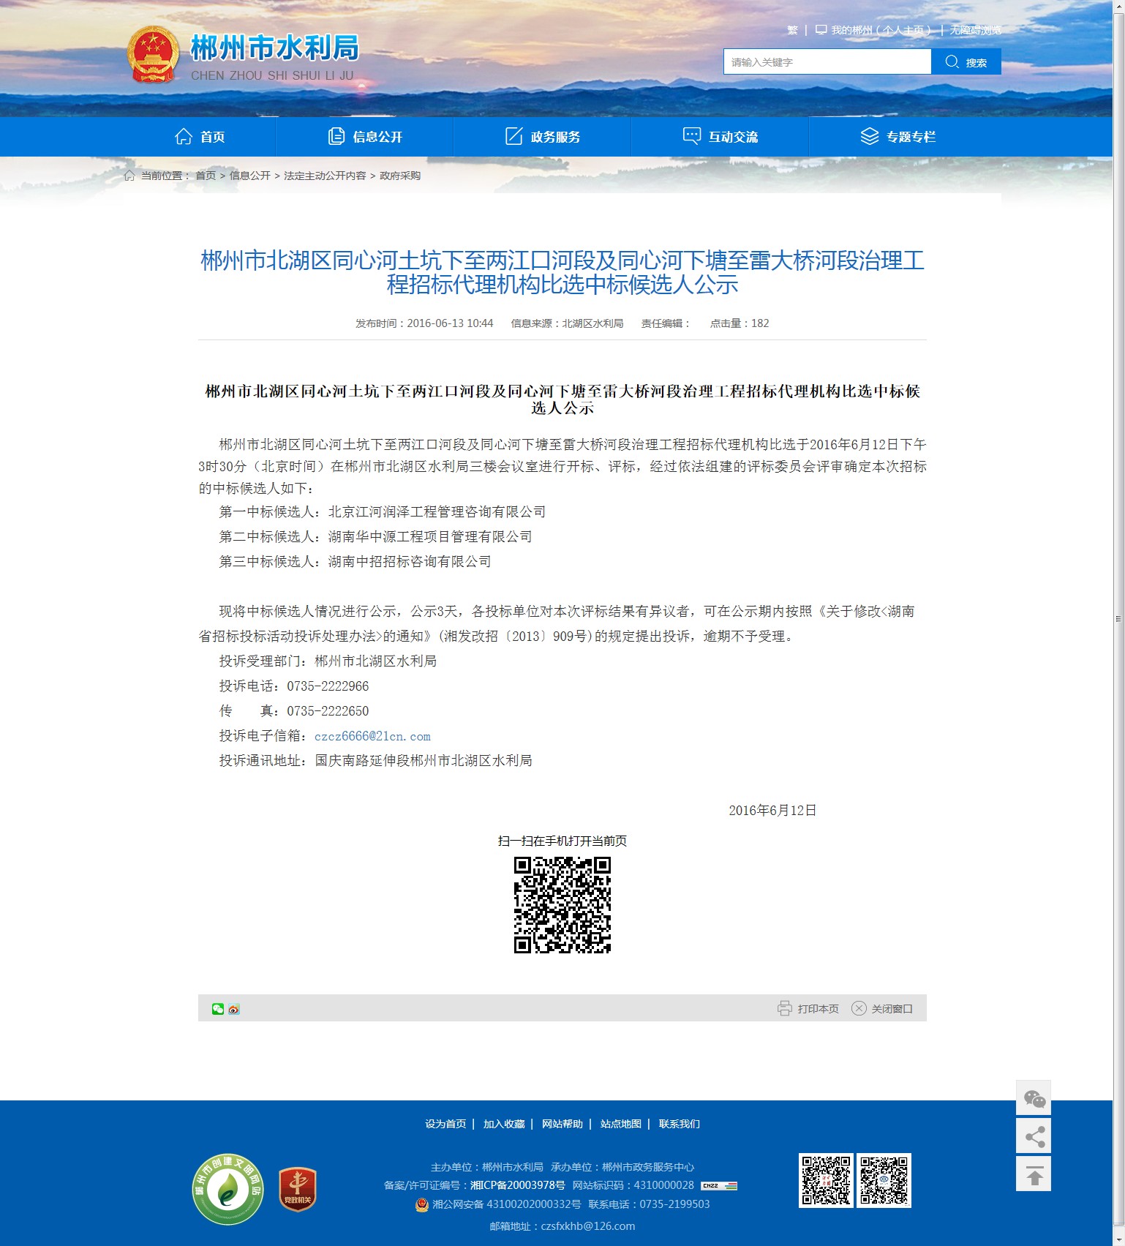Click the search keyword input field
The image size is (1125, 1246).
pos(827,62)
